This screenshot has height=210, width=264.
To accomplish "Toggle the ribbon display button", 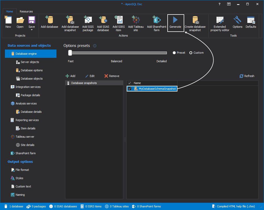I will coord(229,4).
